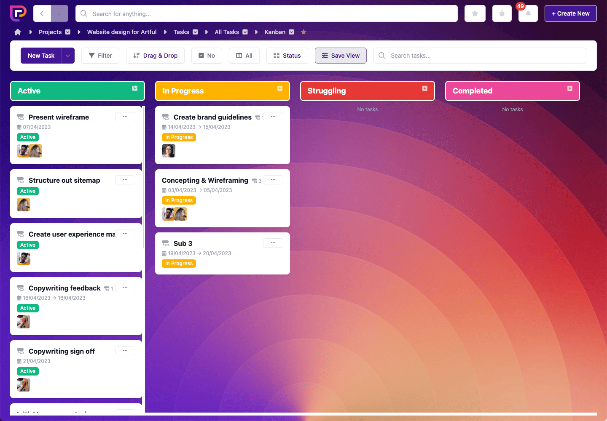Add a task to the Completed column

coord(570,88)
